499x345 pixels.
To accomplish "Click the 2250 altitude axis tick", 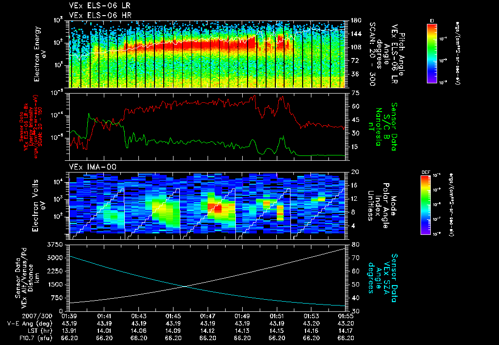I will [x=55, y=271].
